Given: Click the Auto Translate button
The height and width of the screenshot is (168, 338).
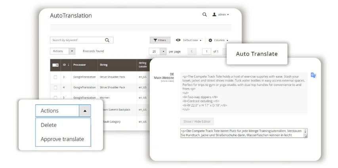Looking at the screenshot, I should (257, 54).
